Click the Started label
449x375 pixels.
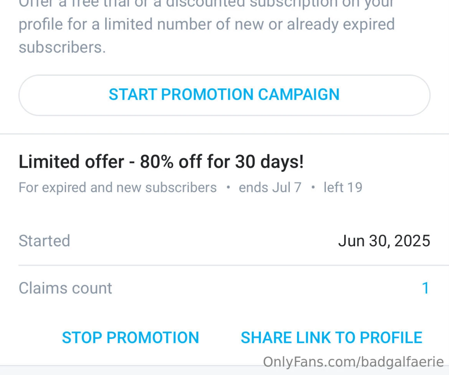click(x=44, y=241)
